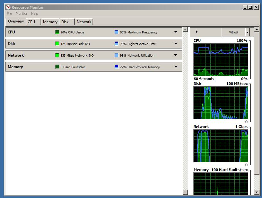Click the Resource Monitor title bar icon
This screenshot has width=262, height=198.
tap(8, 7)
